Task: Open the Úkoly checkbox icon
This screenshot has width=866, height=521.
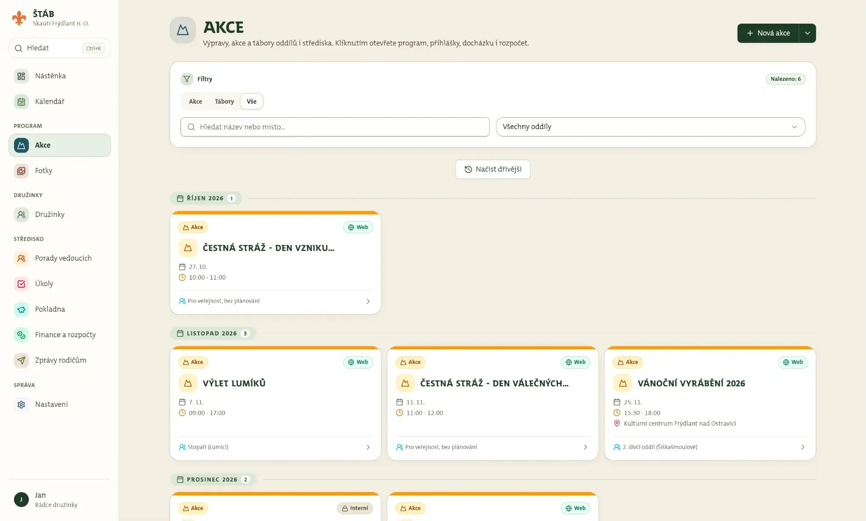Action: click(x=21, y=284)
